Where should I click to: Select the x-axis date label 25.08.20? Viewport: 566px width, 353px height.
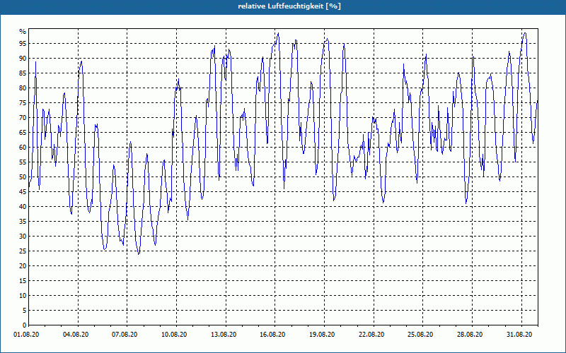420,335
